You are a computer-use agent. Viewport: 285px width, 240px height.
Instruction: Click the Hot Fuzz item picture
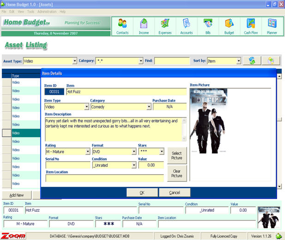208,121
